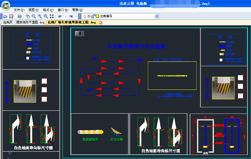
Task: Toggle the layer freeze sun icon
Action: pos(89,16)
